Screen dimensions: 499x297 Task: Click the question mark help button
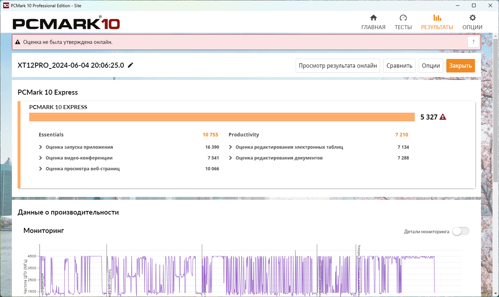473,42
